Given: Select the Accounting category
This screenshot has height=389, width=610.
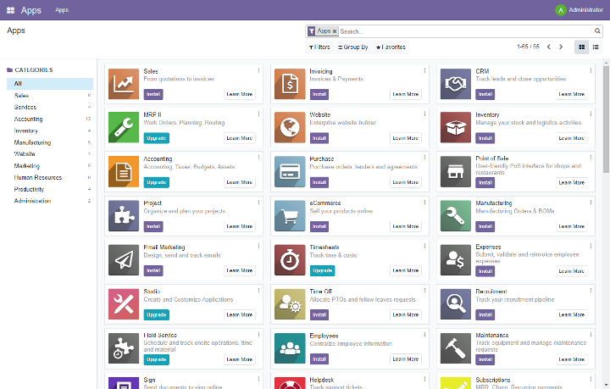Looking at the screenshot, I should 50,119.
